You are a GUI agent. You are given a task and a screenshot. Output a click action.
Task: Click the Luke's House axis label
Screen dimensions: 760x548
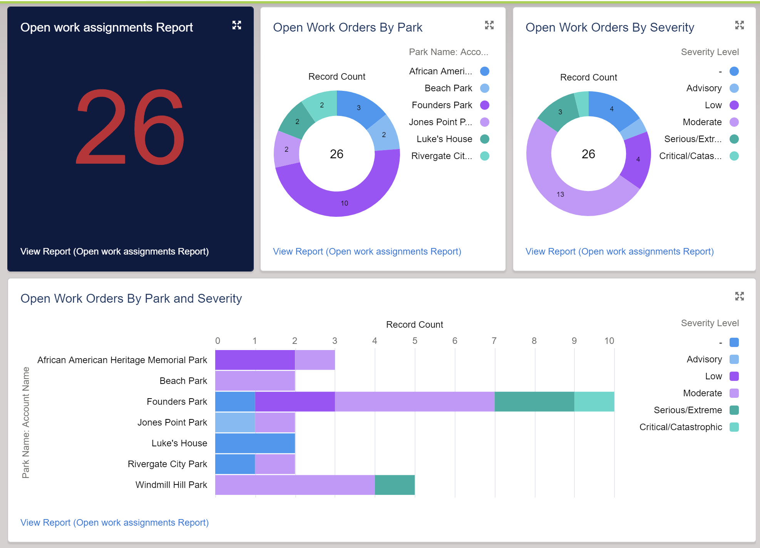(x=179, y=443)
